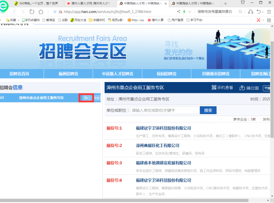
Task: Switch to the 漳州人事人才网 tab
Action: (x=89, y=3)
